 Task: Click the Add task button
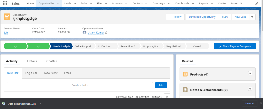coord(161,85)
